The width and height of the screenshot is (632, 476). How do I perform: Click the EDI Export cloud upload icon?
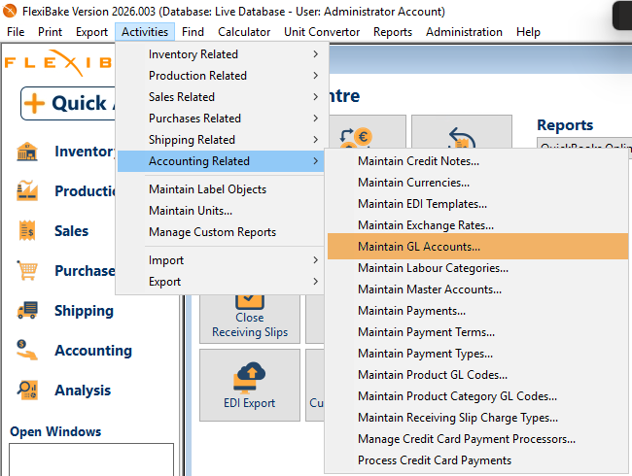(250, 378)
